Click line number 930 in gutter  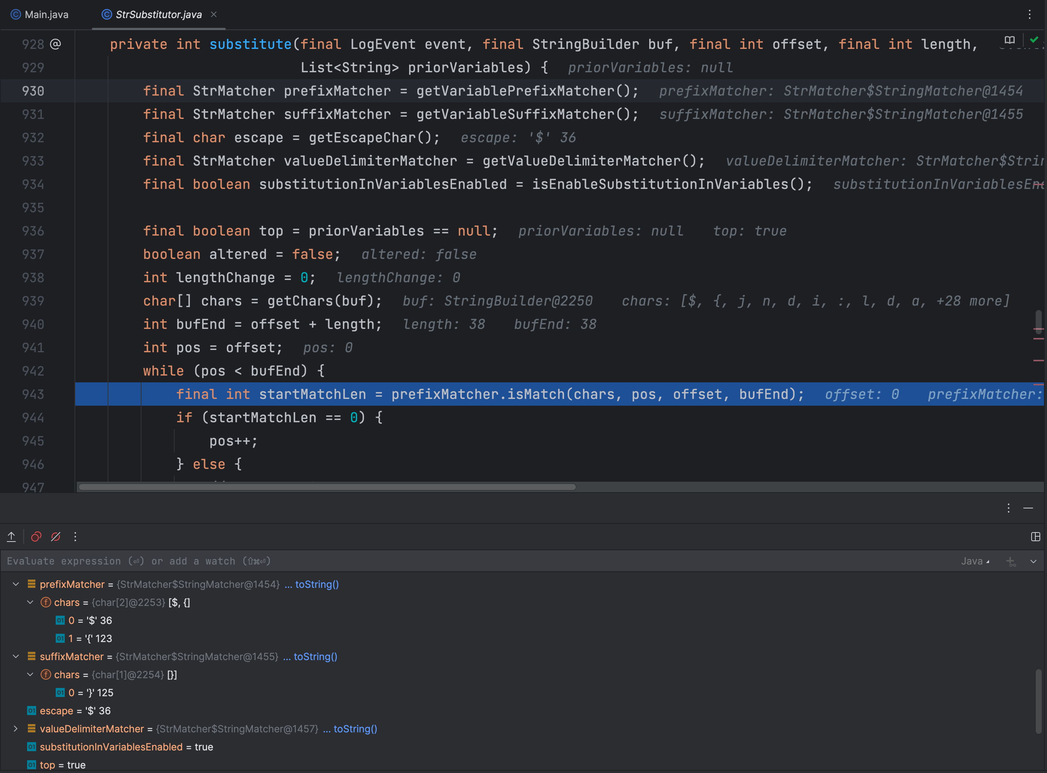click(x=33, y=91)
